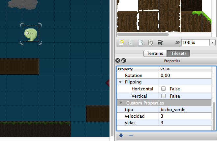217x141 pixels.
Task: Click the Value column header
Action: 185,69
